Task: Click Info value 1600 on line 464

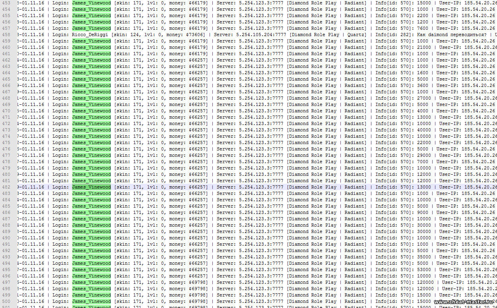Action: coord(422,73)
